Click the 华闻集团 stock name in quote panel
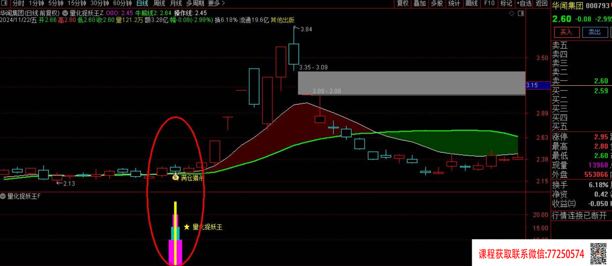612x266 pixels. (x=568, y=6)
